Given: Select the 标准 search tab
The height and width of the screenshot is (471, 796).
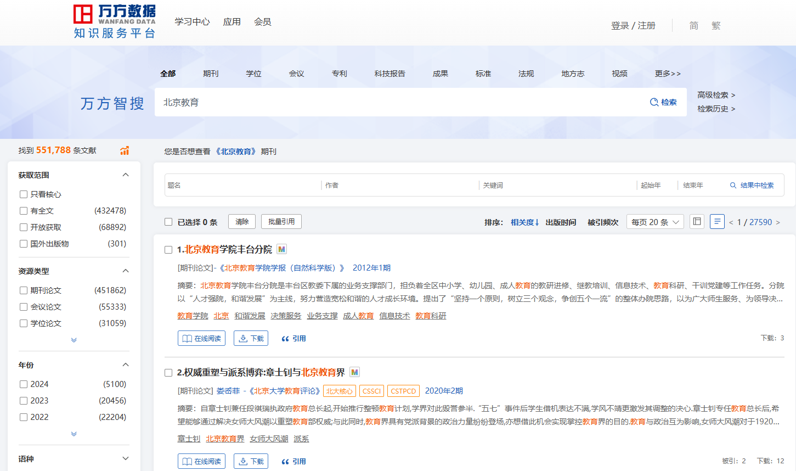Looking at the screenshot, I should click(x=483, y=74).
